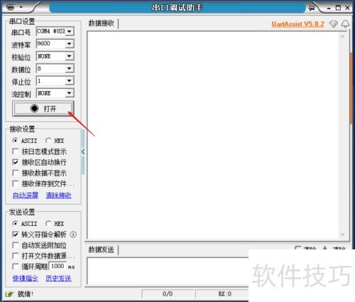Select HEX in receive settings

[x=48, y=141]
